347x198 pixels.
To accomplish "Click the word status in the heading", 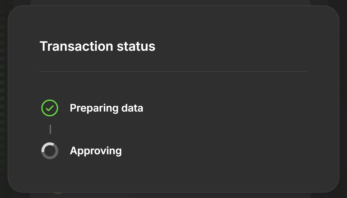I will 136,46.
